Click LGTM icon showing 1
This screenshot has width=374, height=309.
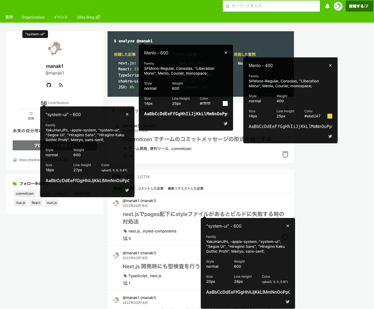pos(125,283)
